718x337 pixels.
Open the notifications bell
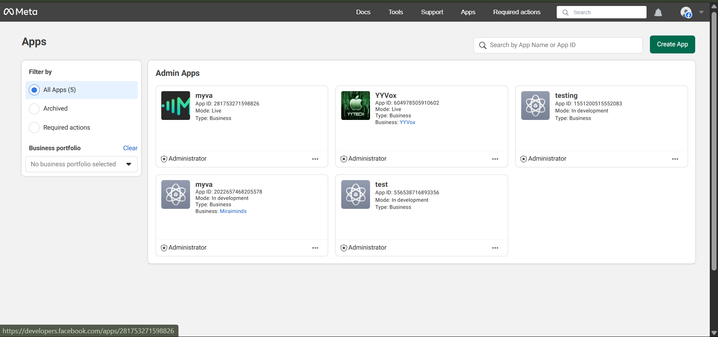pos(658,12)
